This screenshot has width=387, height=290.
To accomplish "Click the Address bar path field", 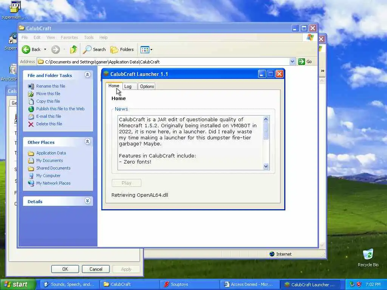I will coord(163,62).
